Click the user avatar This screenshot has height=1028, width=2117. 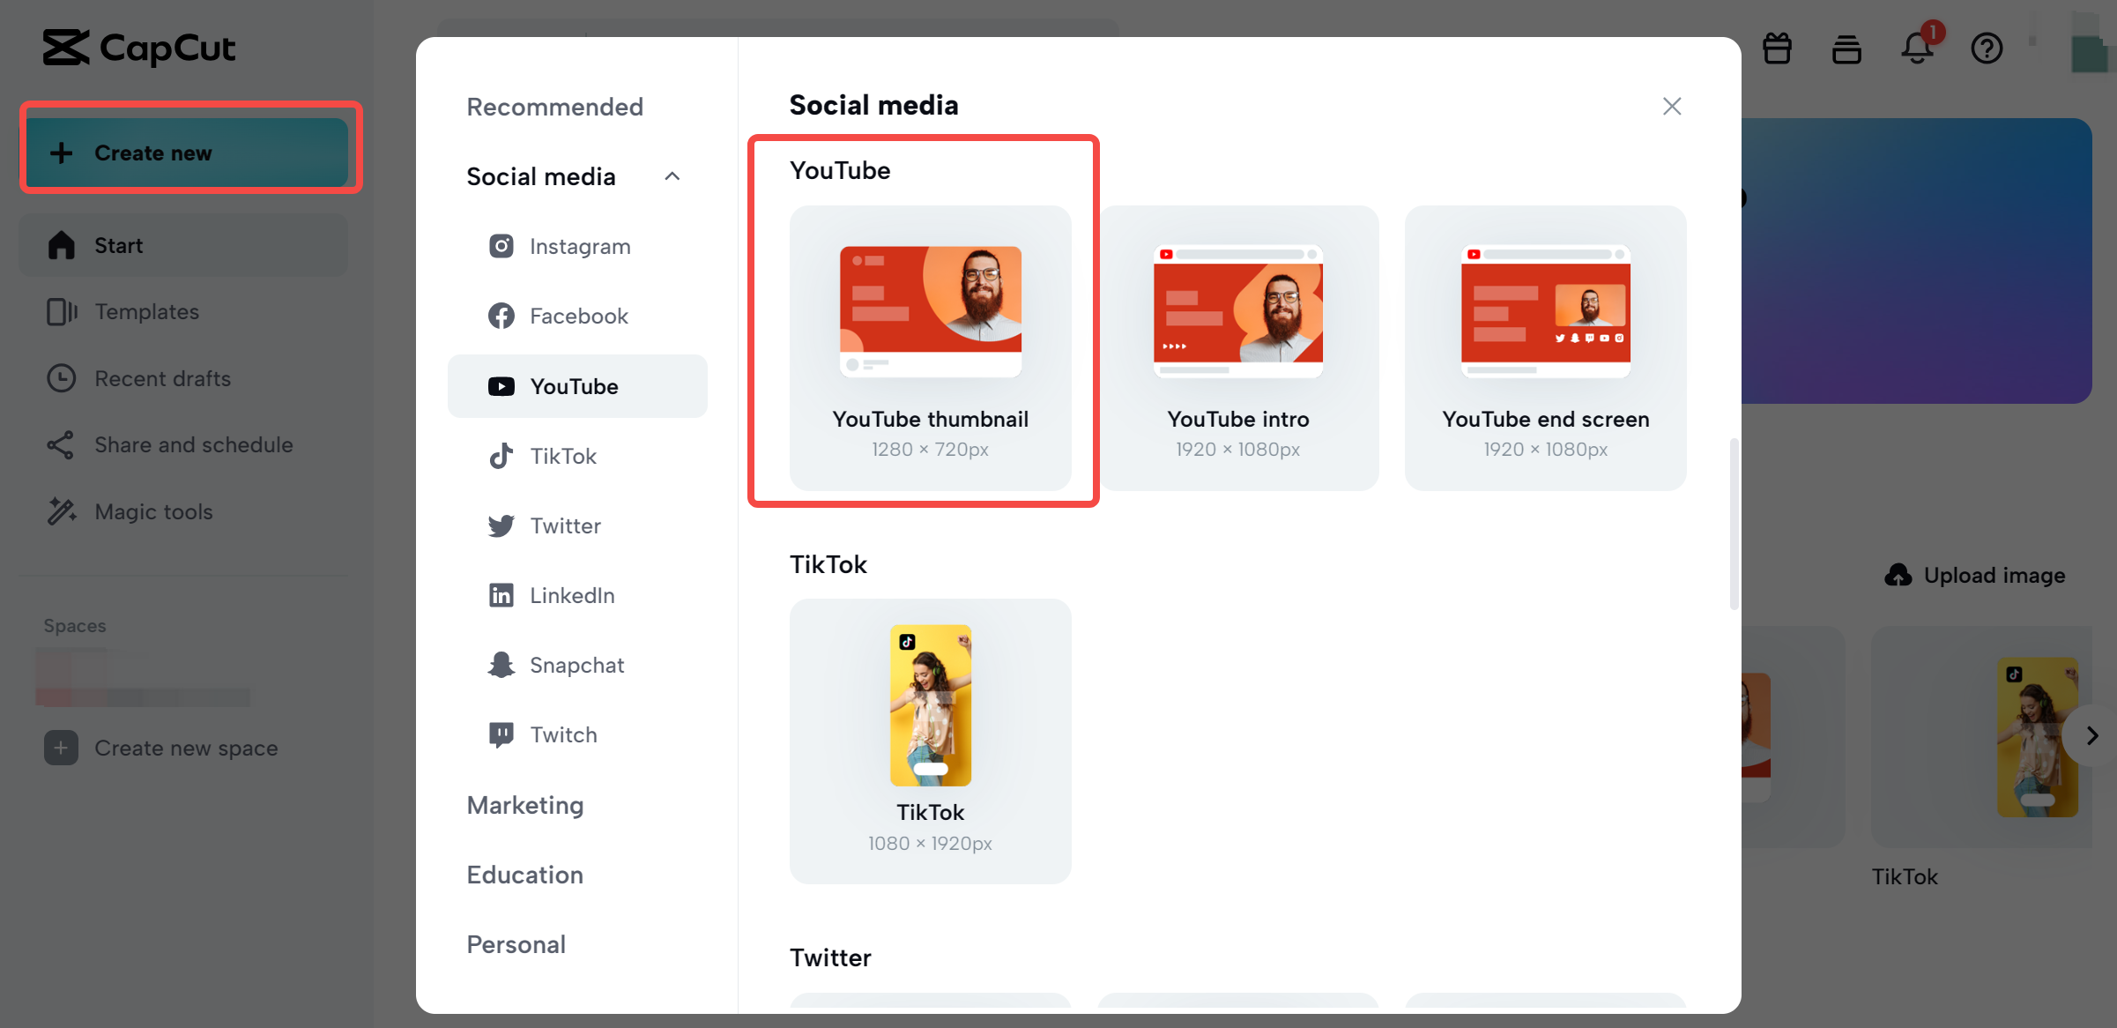click(x=2090, y=53)
